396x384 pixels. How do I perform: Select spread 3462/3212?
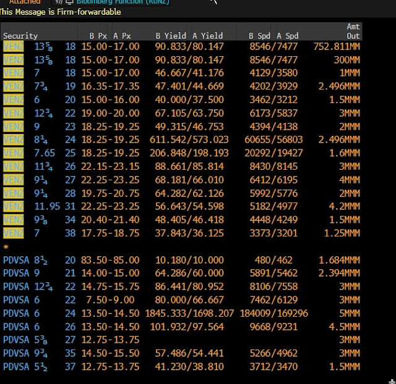(x=273, y=99)
